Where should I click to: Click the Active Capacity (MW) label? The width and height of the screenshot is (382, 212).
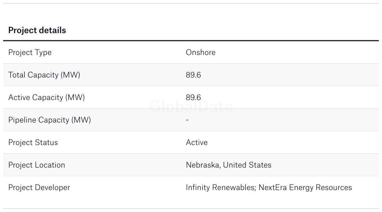point(46,97)
